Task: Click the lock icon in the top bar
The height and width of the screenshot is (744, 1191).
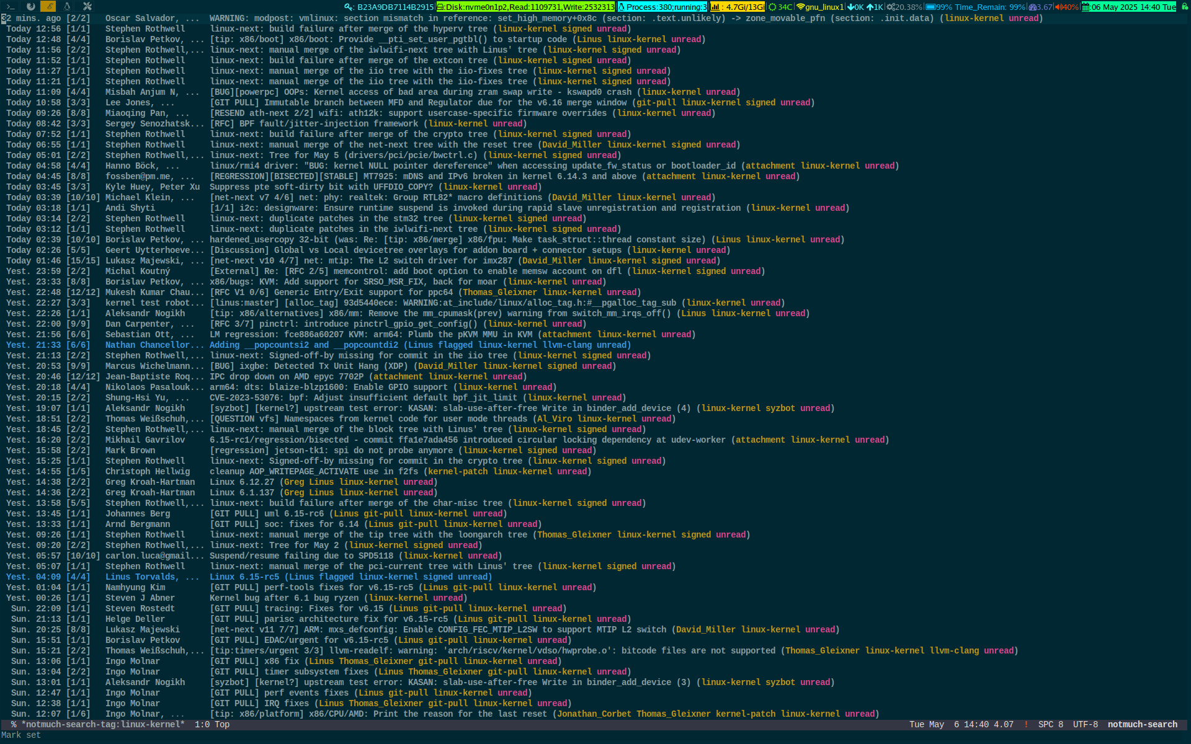Action: click(x=1184, y=7)
